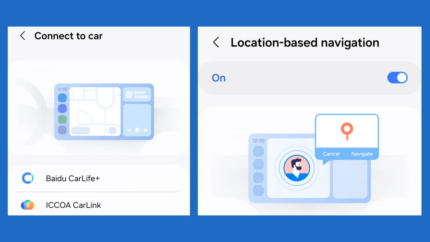
Task: Click the orange location pin icon
Action: 347,131
